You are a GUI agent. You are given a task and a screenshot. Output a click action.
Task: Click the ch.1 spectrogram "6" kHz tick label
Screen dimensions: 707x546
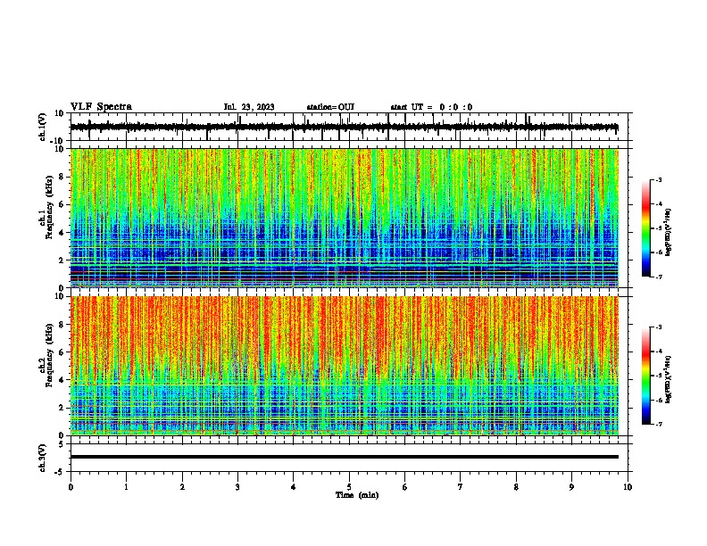62,204
